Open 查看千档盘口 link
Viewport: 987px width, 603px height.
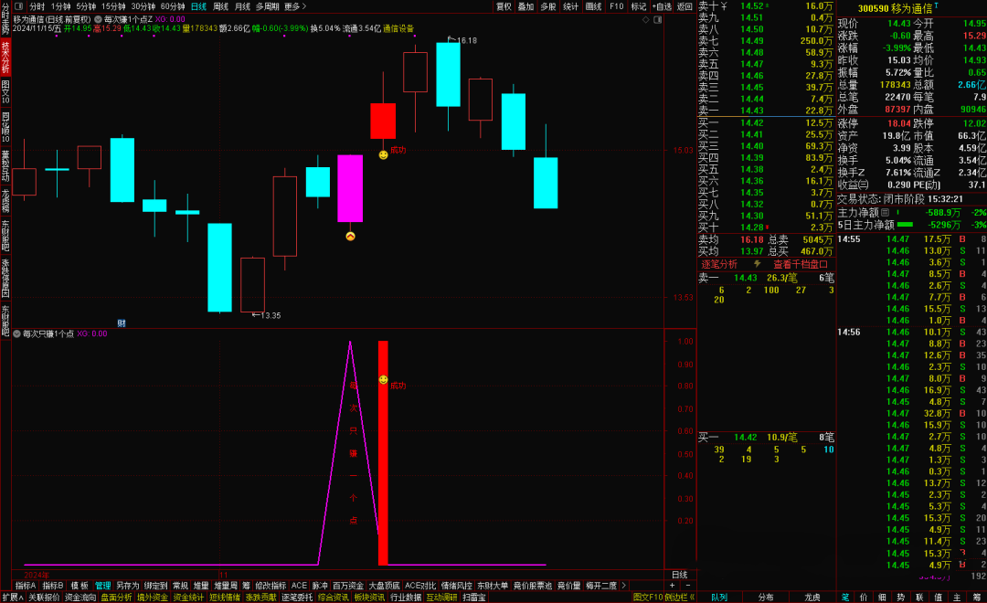tap(801, 264)
